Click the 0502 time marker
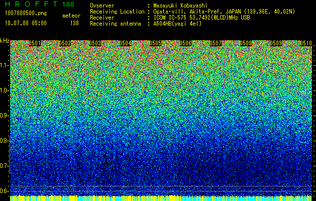This screenshot has width=316, height=201. [65, 43]
